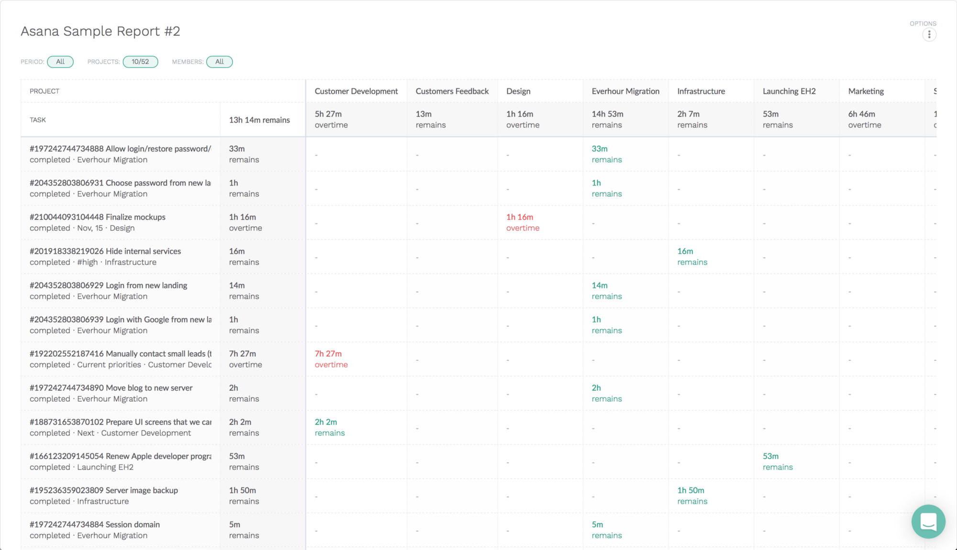Click the Marketing column header
Screen dimensions: 957x550
click(x=866, y=91)
